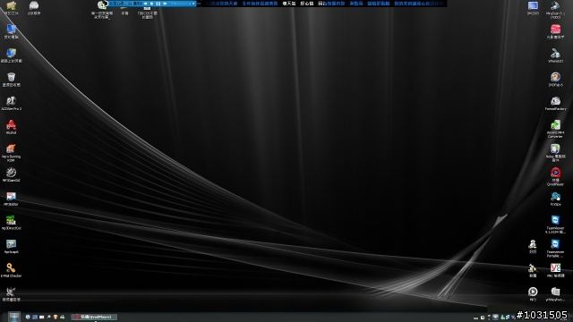Open the folder icon at top-left corner
This screenshot has height=322, width=573.
point(11,5)
